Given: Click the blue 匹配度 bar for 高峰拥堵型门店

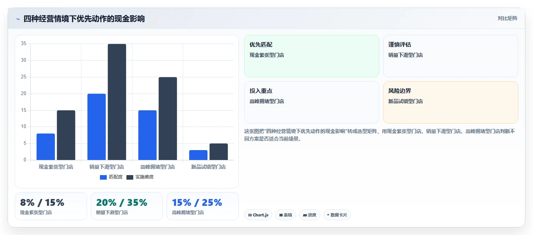Looking at the screenshot, I should point(147,135).
